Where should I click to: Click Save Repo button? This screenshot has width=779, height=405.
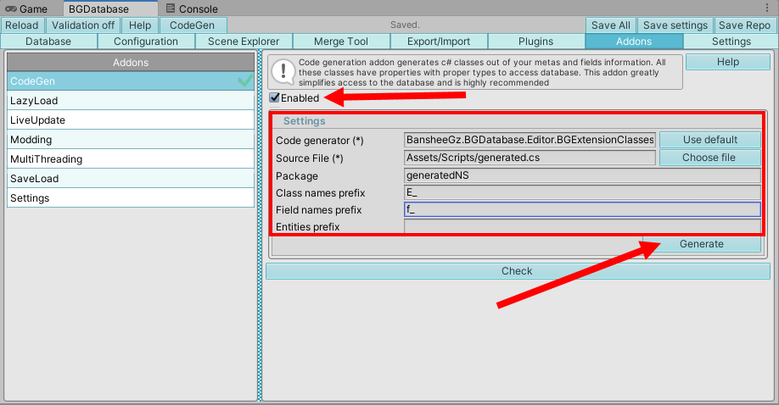[x=744, y=25]
